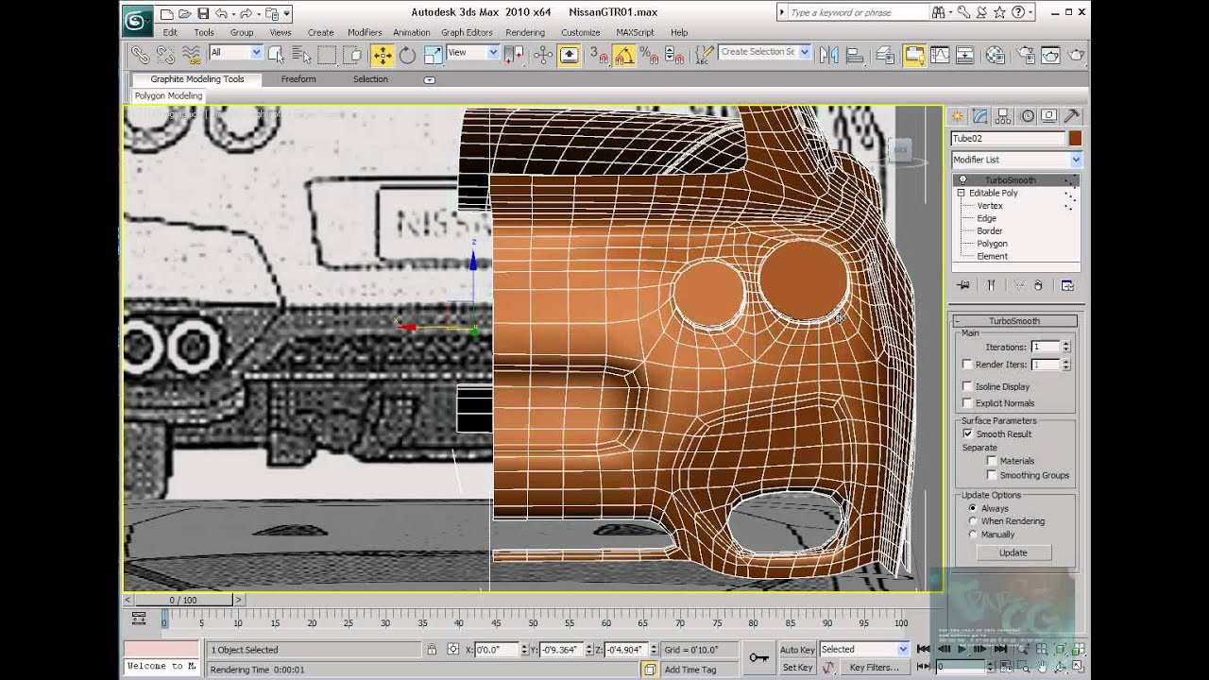
Task: Uncheck Smooth Result checkbox
Action: (967, 433)
